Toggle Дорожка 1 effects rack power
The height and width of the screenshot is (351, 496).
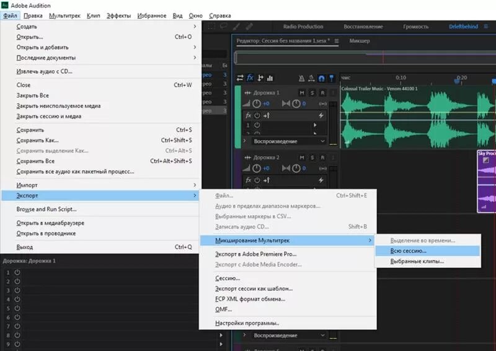click(x=257, y=115)
